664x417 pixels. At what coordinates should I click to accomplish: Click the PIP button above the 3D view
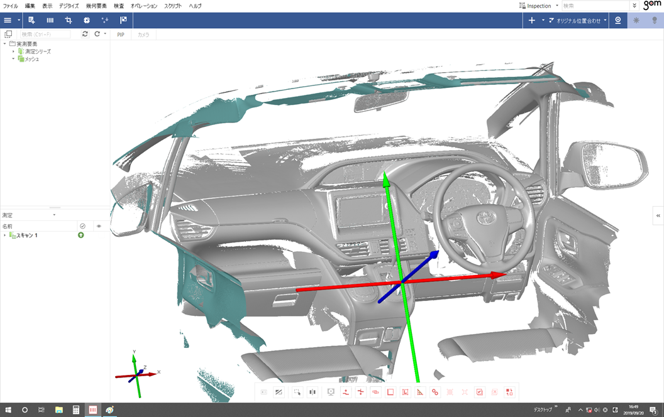pyautogui.click(x=121, y=35)
